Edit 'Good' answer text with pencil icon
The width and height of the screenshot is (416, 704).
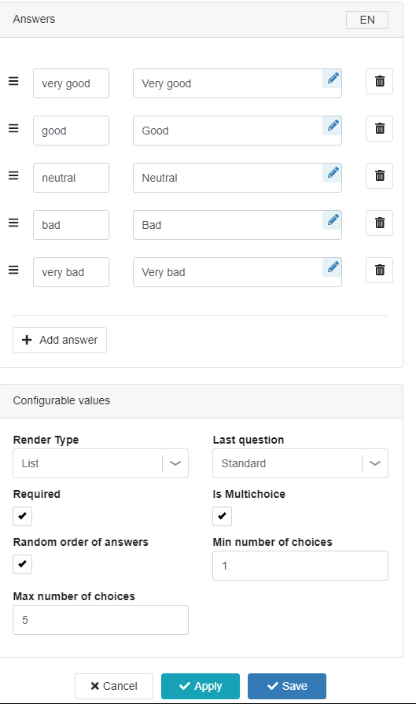[x=333, y=126]
